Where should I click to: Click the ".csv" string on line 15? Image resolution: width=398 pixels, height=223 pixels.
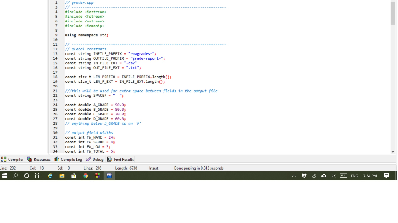131,63
